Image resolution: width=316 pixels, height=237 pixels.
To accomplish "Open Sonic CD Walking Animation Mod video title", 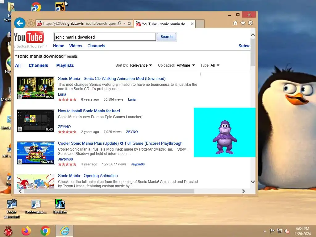I will pyautogui.click(x=112, y=79).
